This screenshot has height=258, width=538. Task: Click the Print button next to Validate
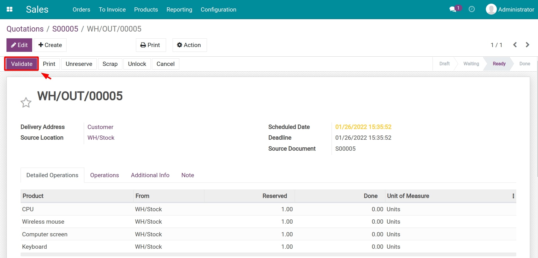pyautogui.click(x=49, y=64)
